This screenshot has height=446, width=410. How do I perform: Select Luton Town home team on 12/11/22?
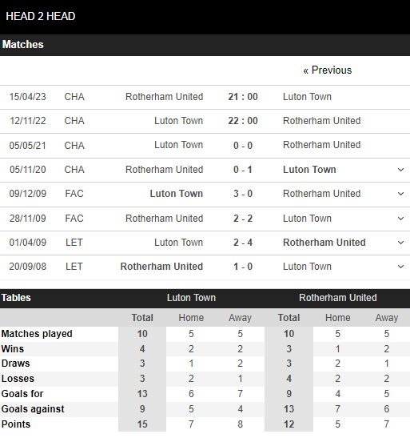tap(178, 121)
